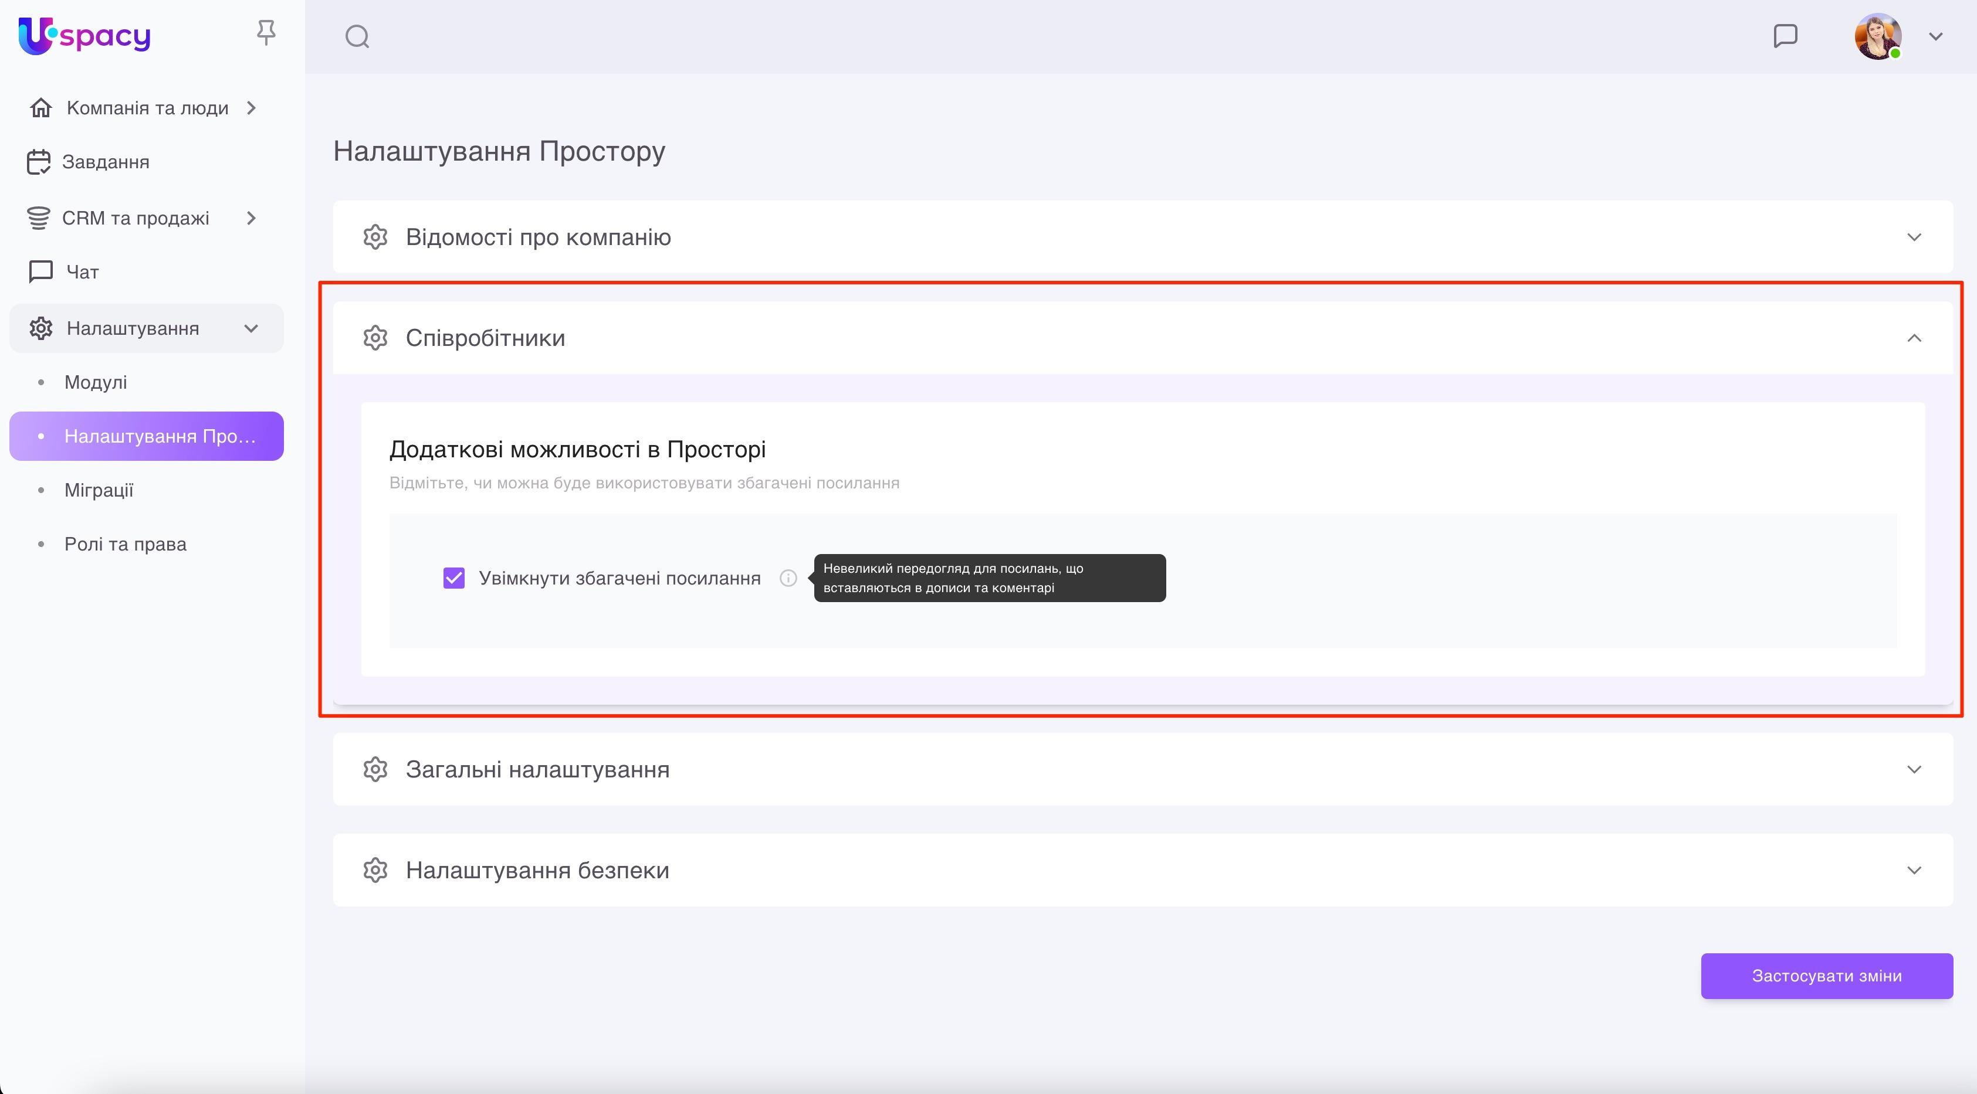Open the chat bubble icon in header
The width and height of the screenshot is (1977, 1094).
point(1785,36)
